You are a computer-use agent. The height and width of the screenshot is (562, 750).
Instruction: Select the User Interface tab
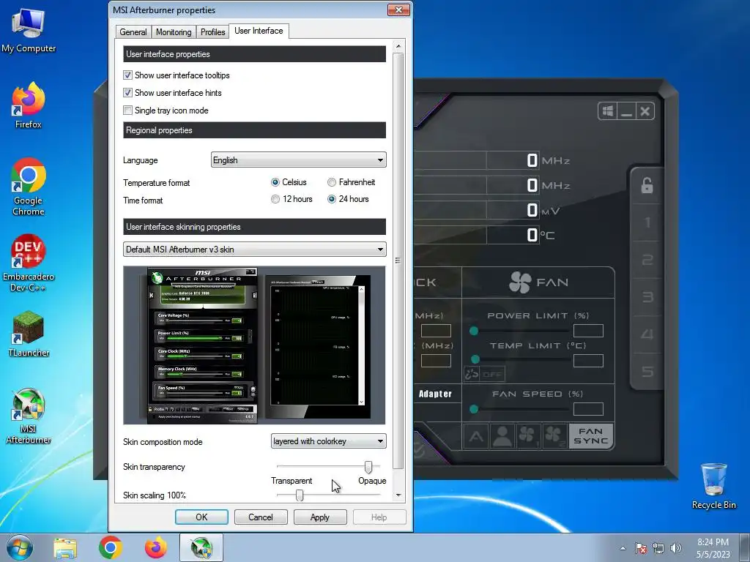point(259,31)
